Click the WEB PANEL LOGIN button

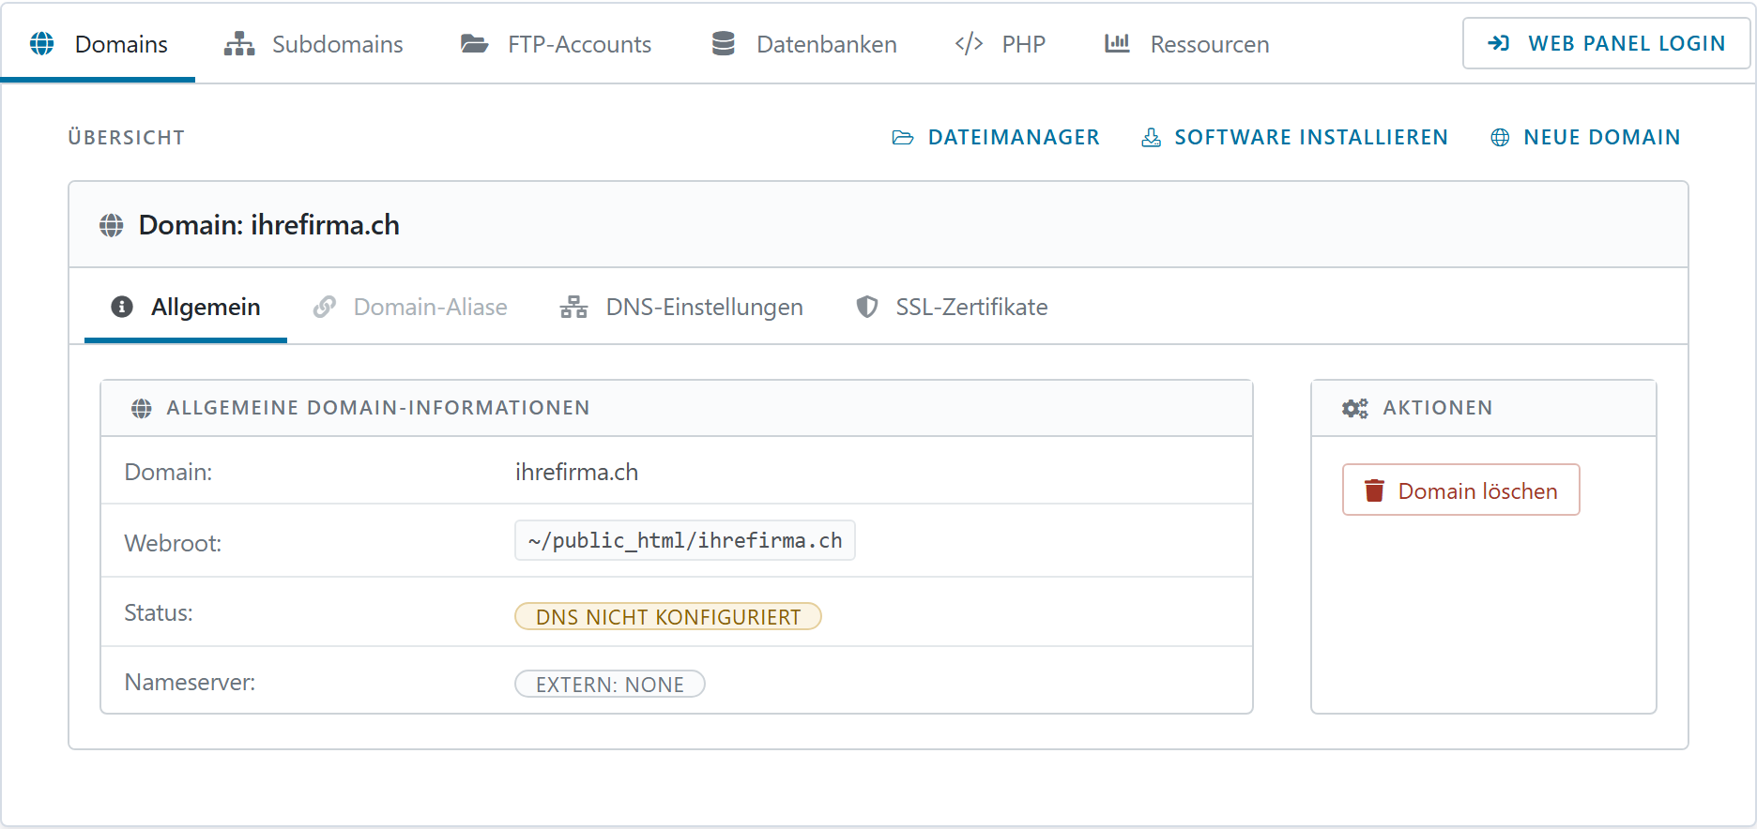click(1606, 43)
